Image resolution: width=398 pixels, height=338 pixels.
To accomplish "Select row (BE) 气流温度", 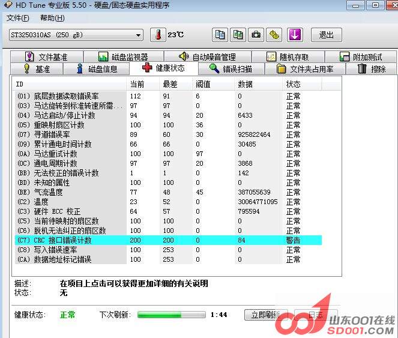I will click(168, 192).
